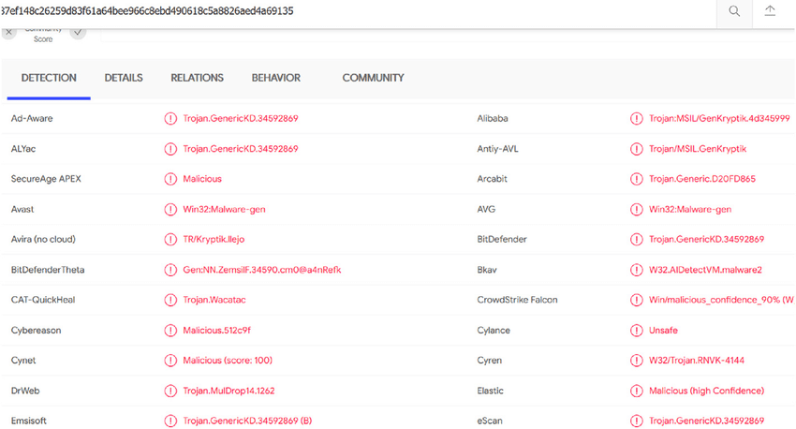Click the 'Malicious.512c9f' detection text
The width and height of the screenshot is (796, 429).
pos(216,330)
